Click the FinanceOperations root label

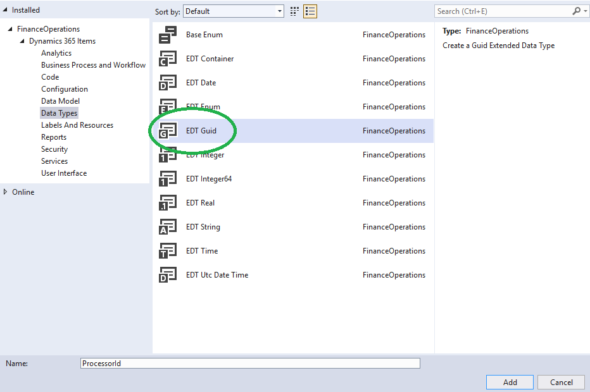(49, 29)
